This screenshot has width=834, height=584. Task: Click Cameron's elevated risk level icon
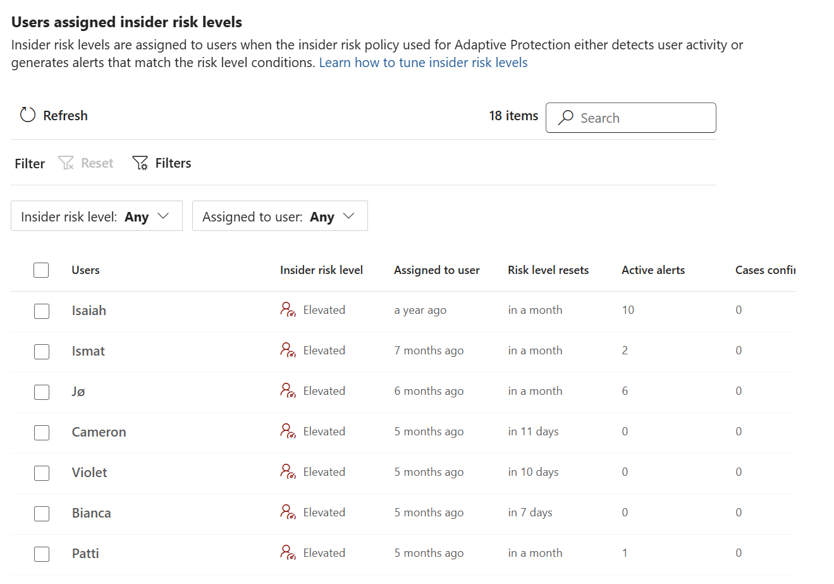click(x=288, y=432)
